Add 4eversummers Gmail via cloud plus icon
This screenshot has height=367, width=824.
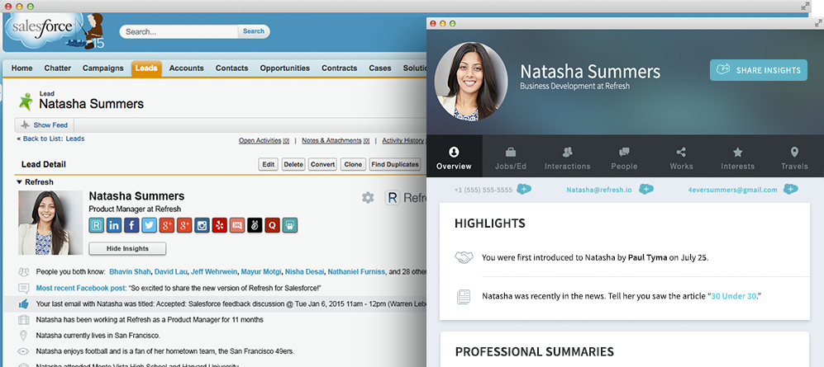790,190
